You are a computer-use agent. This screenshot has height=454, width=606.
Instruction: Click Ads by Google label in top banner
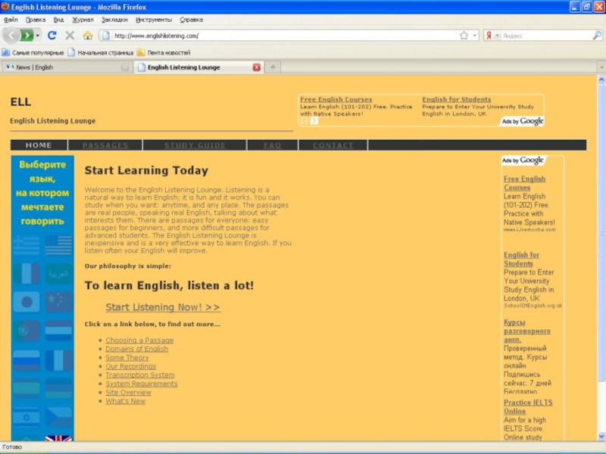523,121
